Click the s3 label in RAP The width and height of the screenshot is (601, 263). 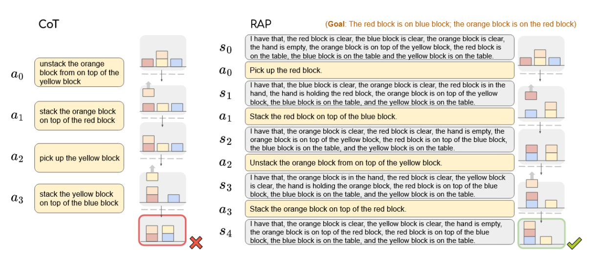[x=226, y=186]
